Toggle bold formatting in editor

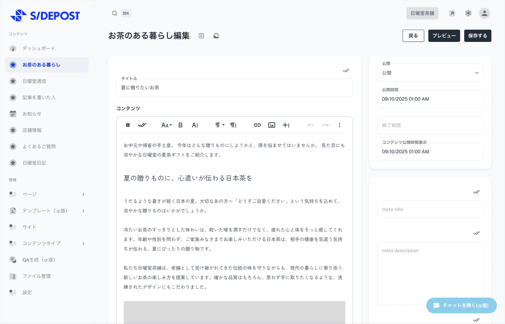click(180, 125)
